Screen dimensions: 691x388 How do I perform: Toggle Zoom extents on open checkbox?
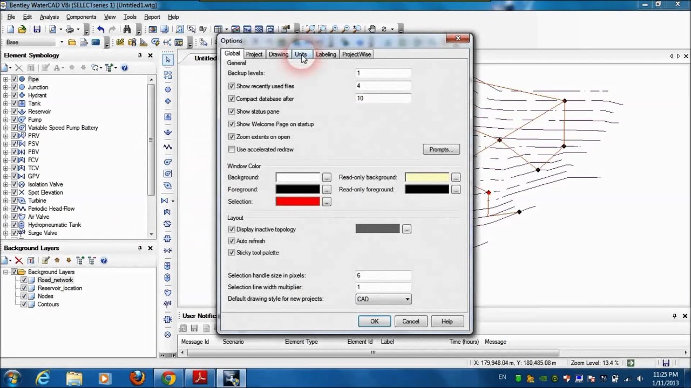tap(232, 137)
